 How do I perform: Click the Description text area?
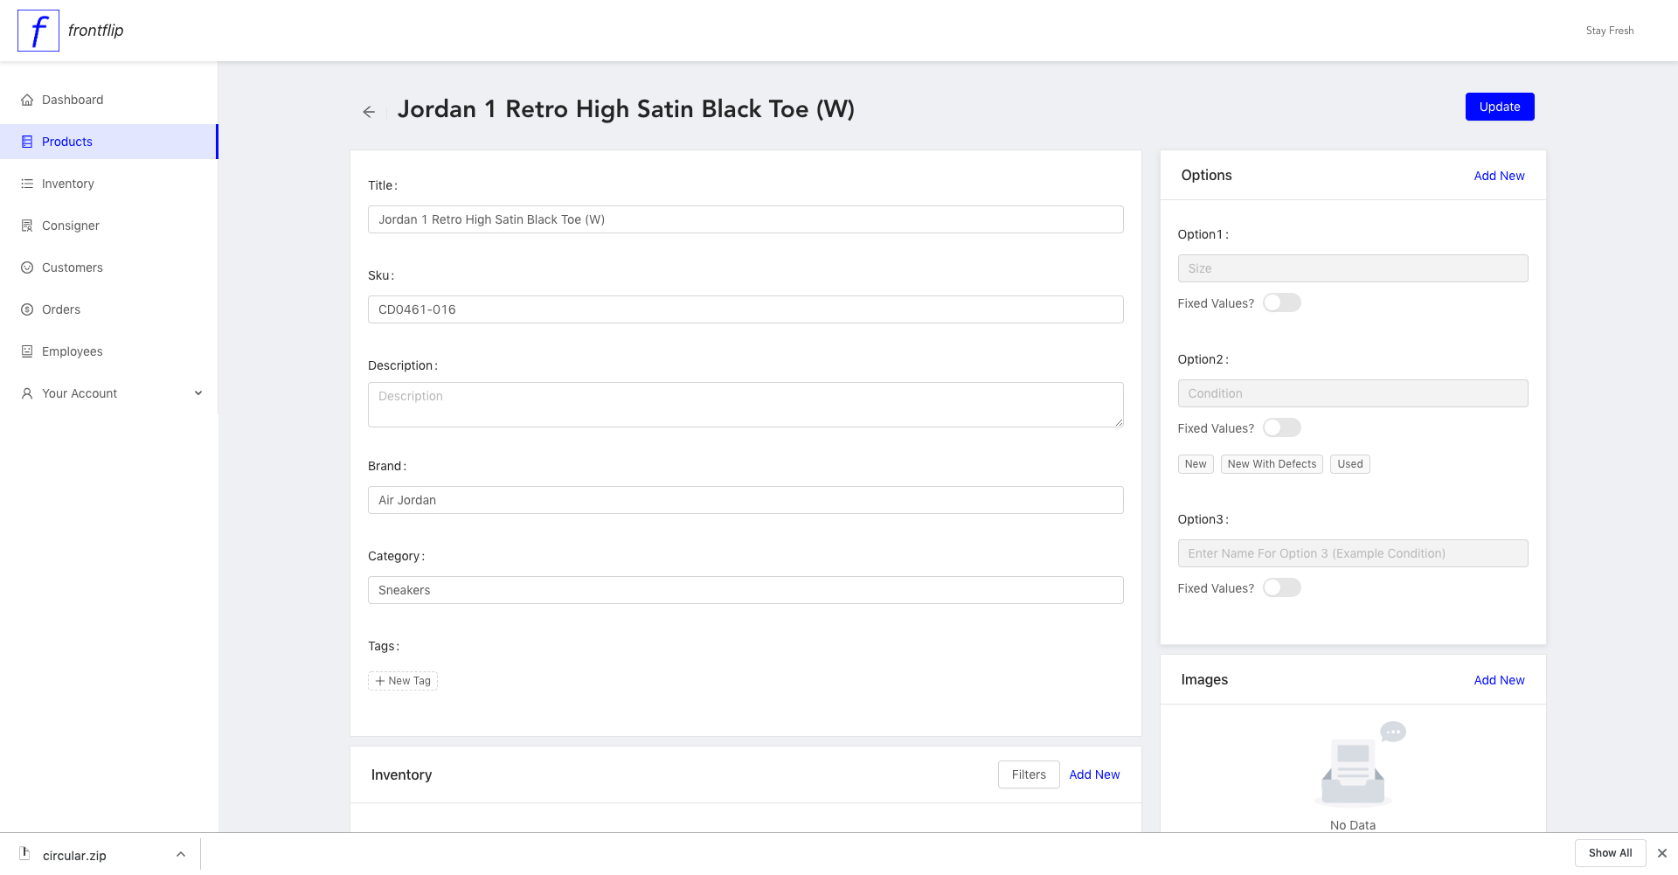coord(745,405)
